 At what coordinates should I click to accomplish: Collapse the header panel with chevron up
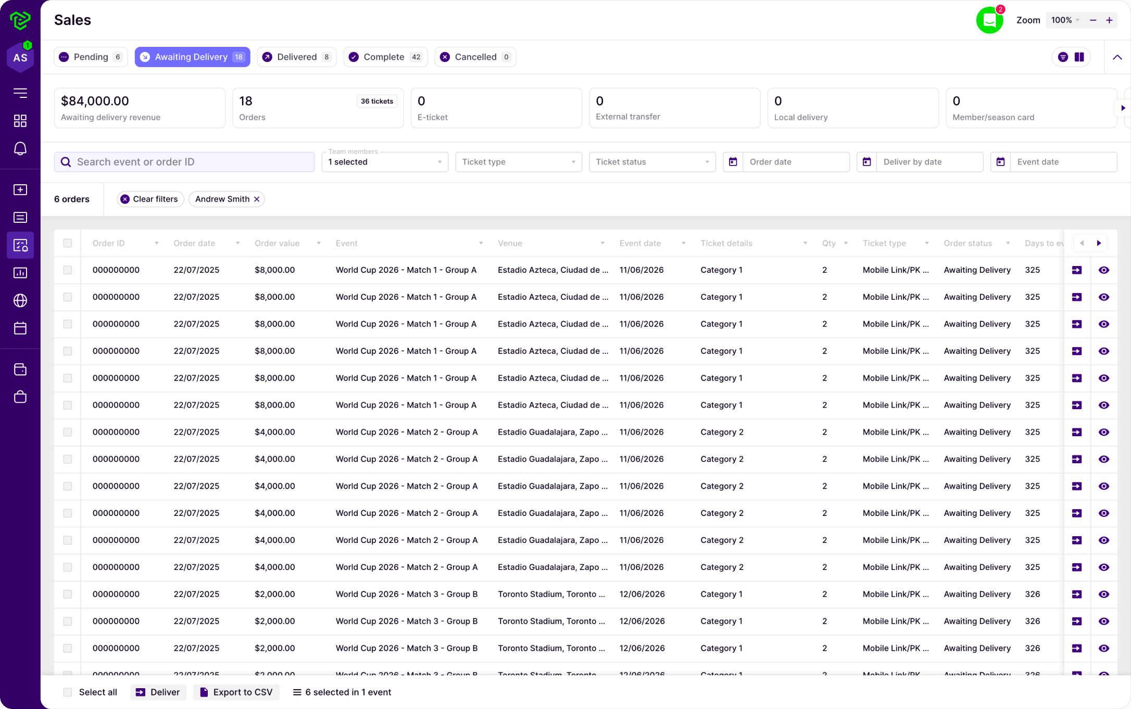coord(1117,57)
